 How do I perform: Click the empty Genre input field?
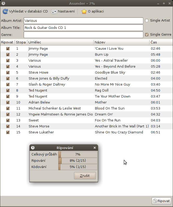pos(84,35)
